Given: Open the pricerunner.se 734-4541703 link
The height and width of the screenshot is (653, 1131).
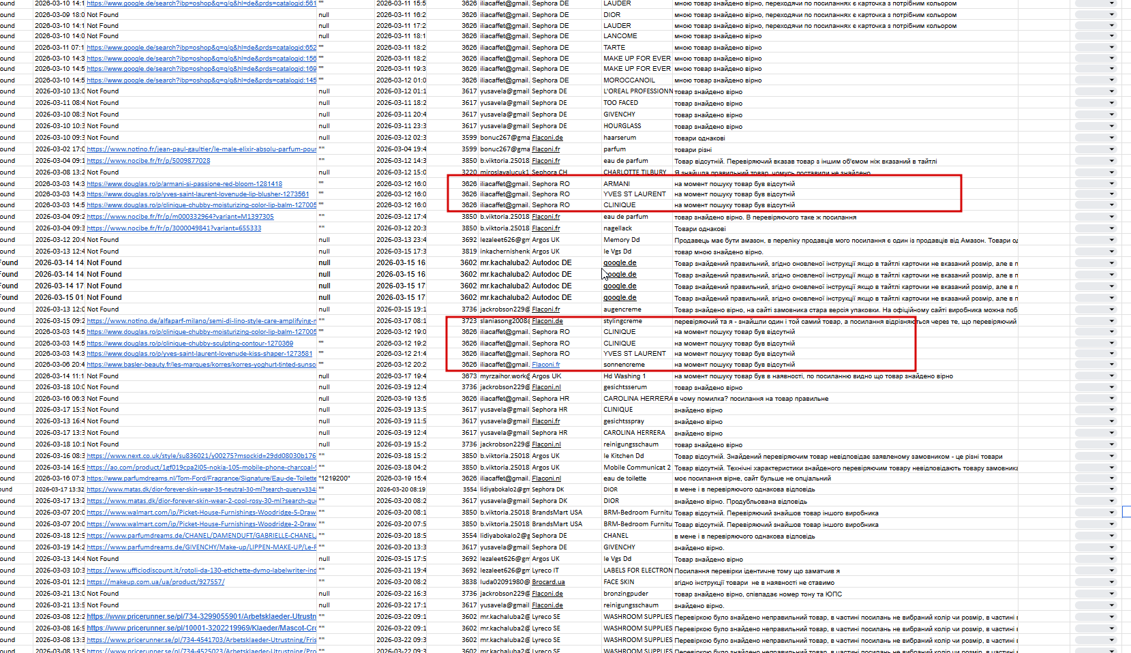Looking at the screenshot, I should pos(202,640).
